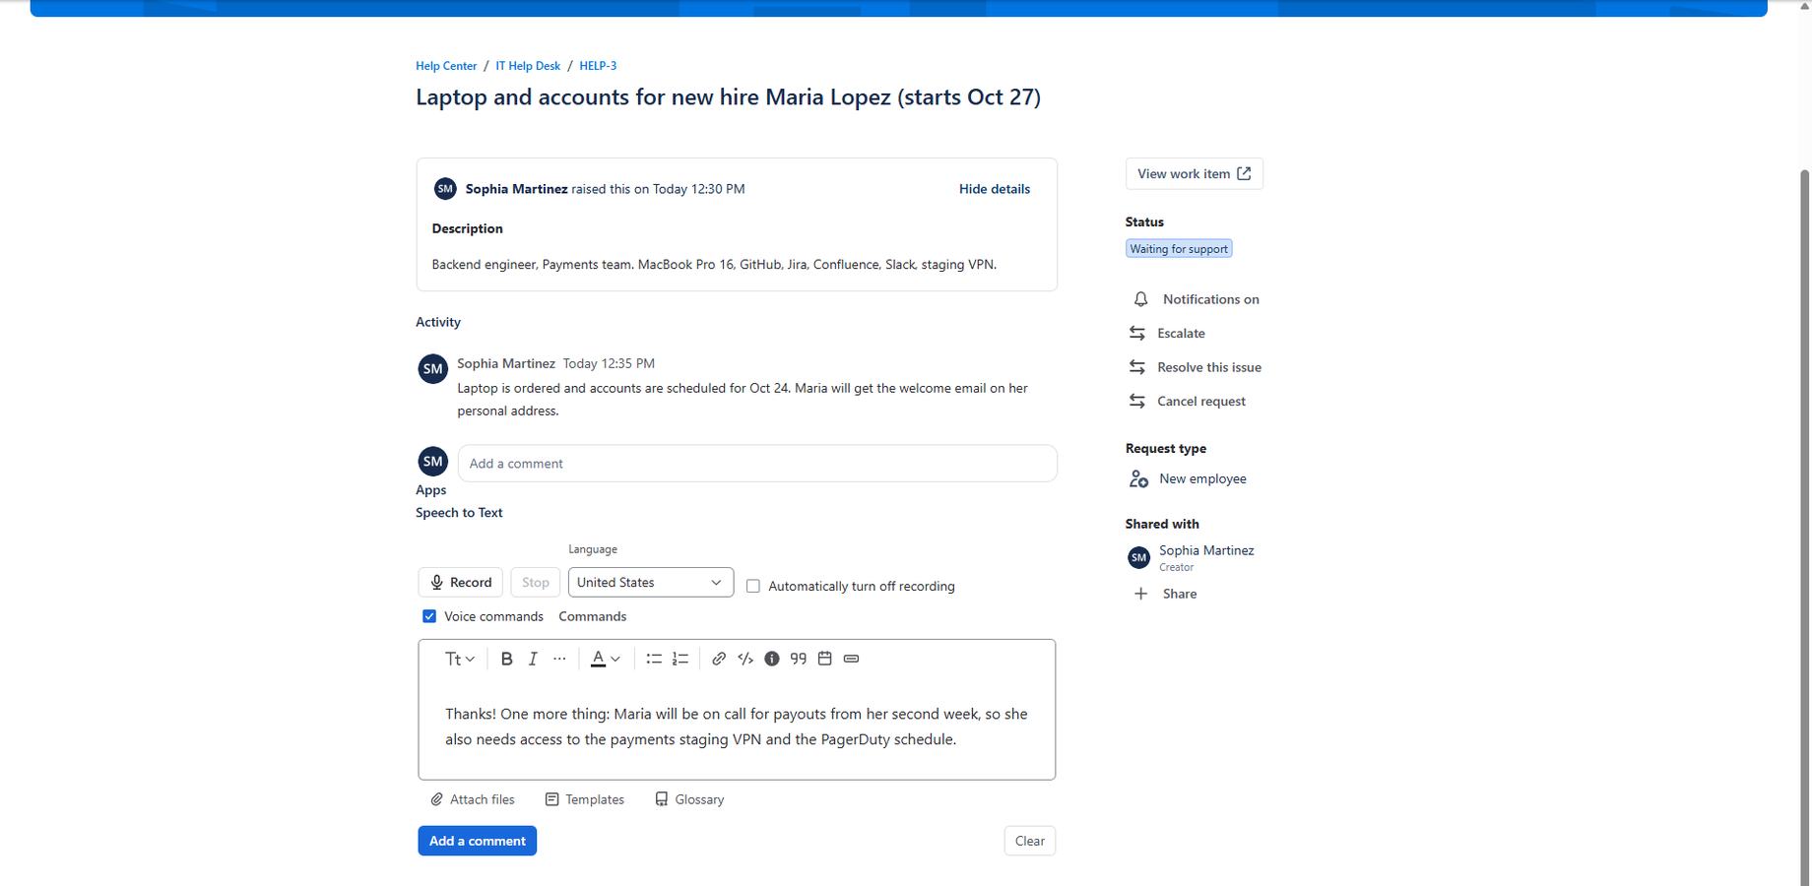Insert a status lozenge
This screenshot has height=886, width=1812.
(x=852, y=659)
